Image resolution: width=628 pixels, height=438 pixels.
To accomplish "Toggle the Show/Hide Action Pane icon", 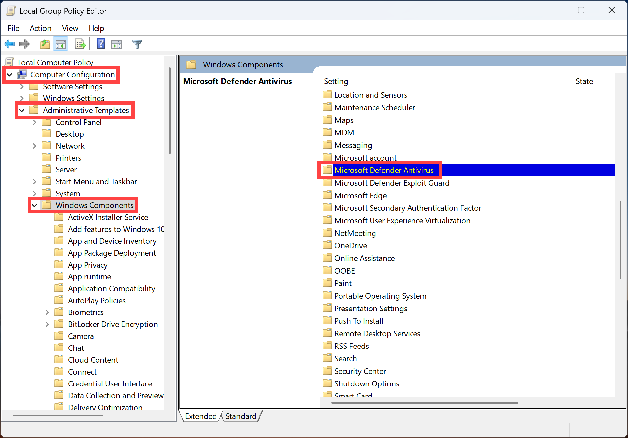I will [116, 44].
